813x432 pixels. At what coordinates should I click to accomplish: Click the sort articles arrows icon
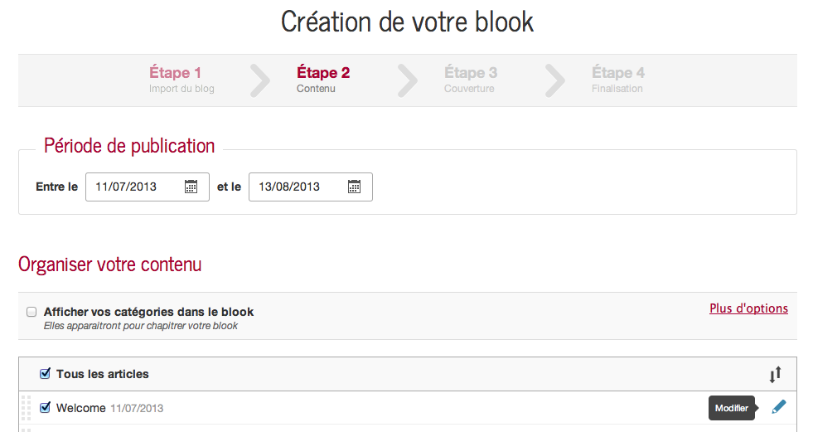coord(775,375)
